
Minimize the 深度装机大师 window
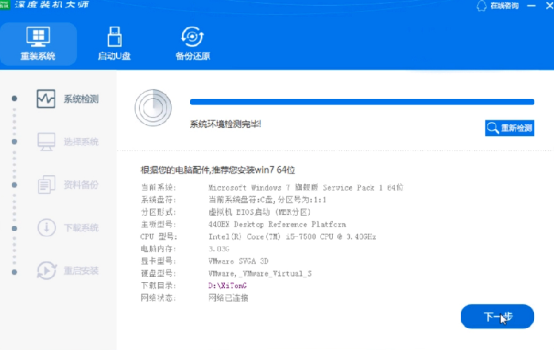tap(530, 6)
